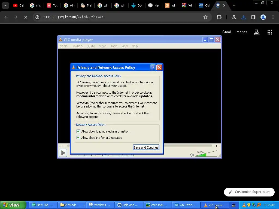The image size is (279, 209).
Task: Open the Images link
Action: point(241,32)
